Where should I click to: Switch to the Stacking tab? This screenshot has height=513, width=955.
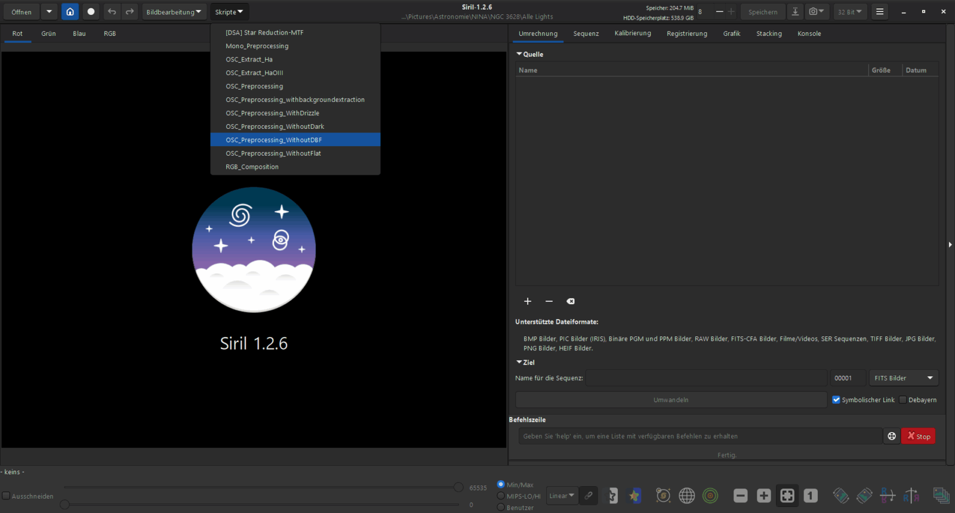pos(769,33)
